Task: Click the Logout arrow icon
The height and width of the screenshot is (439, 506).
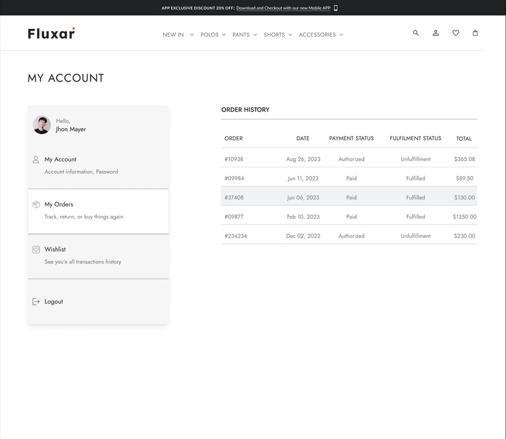Action: coord(36,302)
